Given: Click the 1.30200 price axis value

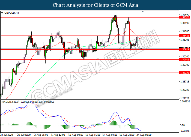Looking at the screenshot, I should (x=185, y=56).
